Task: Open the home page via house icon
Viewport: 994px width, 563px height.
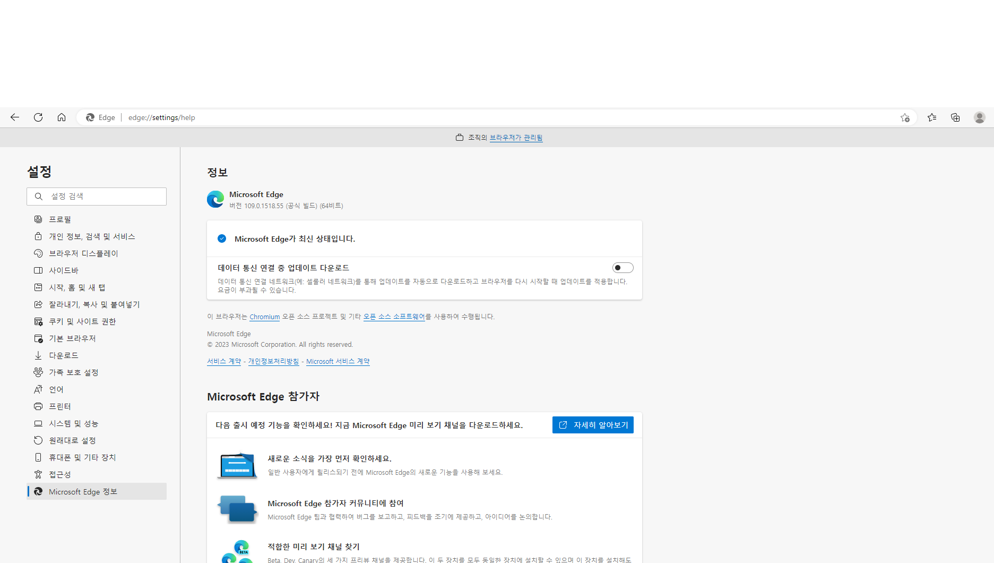Action: click(x=62, y=117)
